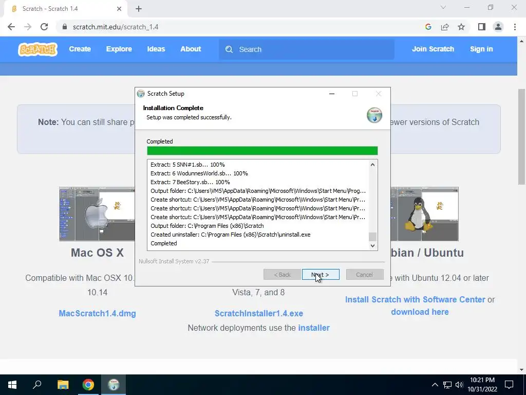Screen dimensions: 526x395
Task: Click the share page icon in Chrome
Action: 445,27
